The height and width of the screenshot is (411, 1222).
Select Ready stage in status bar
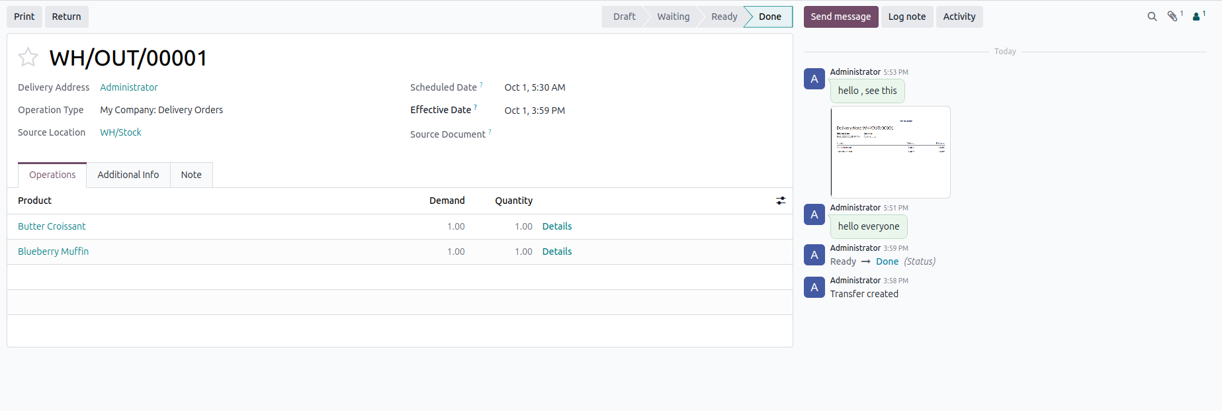coord(724,17)
